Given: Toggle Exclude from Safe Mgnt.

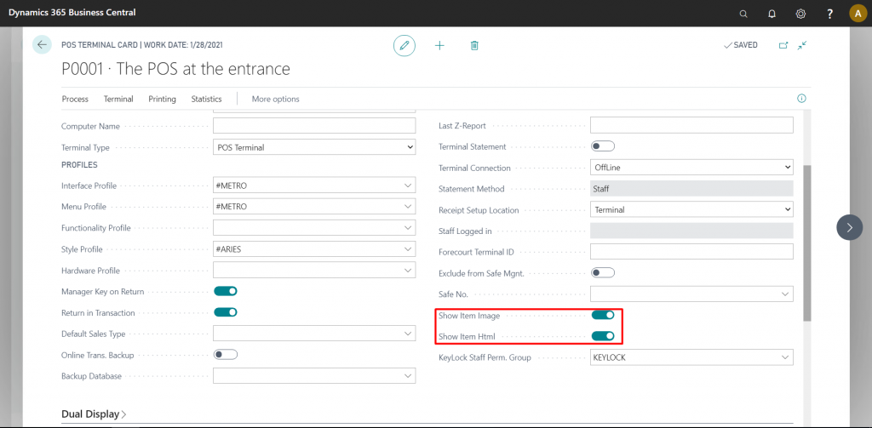Looking at the screenshot, I should coord(602,273).
